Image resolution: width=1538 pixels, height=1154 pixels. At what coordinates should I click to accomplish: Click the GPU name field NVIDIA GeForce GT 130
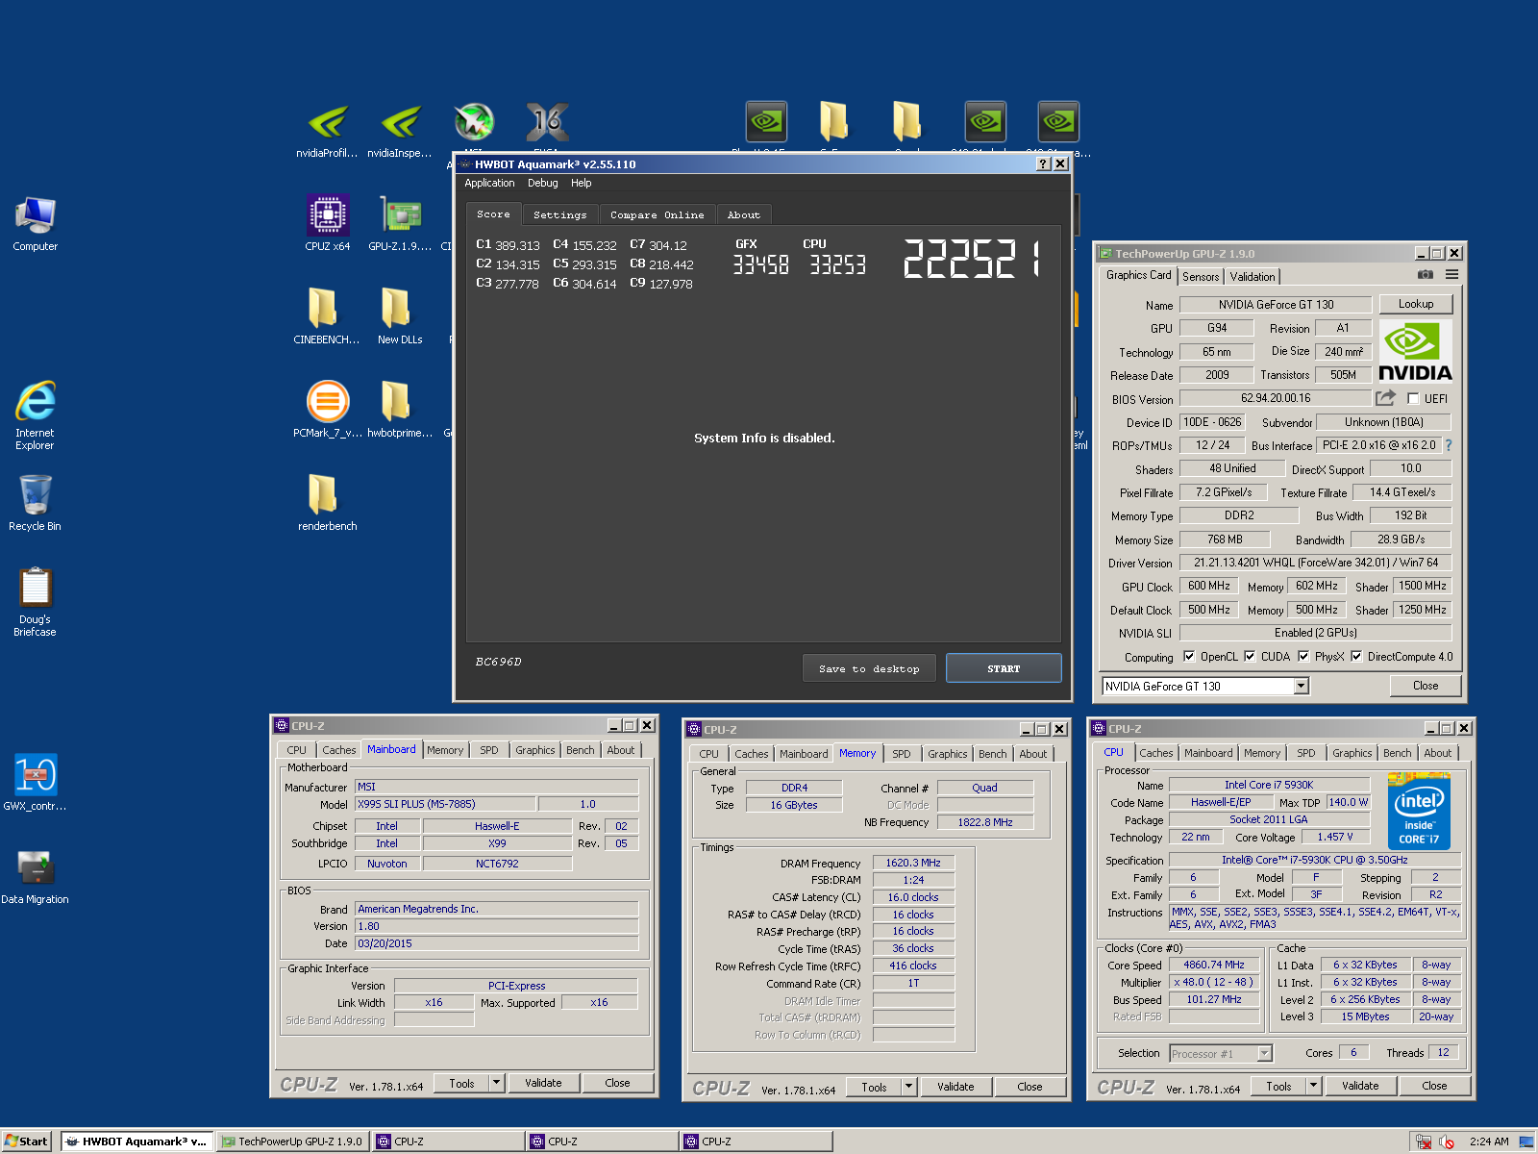[x=1276, y=305]
